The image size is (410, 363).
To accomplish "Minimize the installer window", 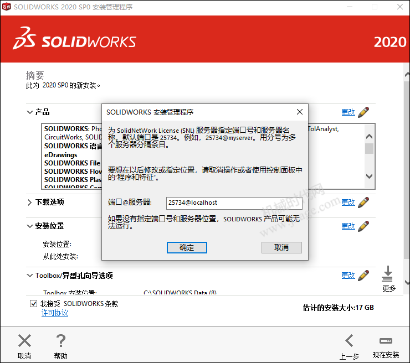I will [x=350, y=7].
